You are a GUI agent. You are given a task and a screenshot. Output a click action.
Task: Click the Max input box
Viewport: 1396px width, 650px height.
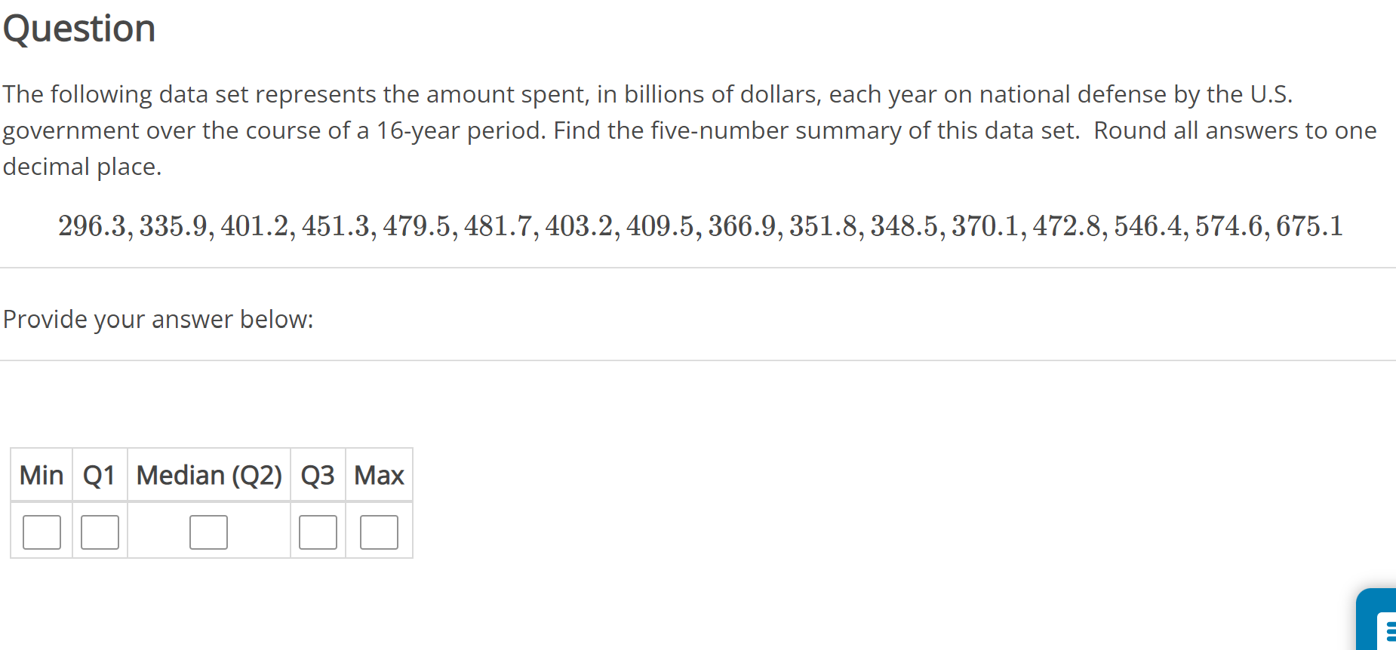pyautogui.click(x=379, y=531)
